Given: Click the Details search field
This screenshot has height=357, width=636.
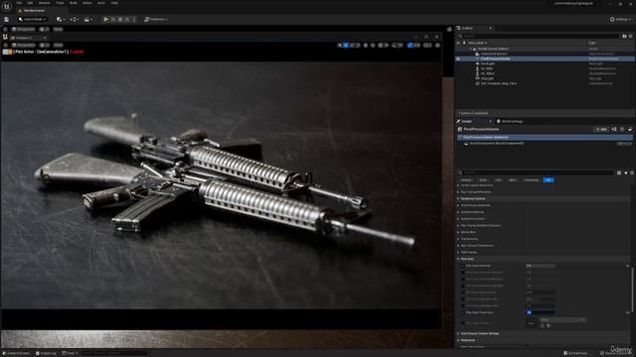Looking at the screenshot, I should [x=536, y=173].
